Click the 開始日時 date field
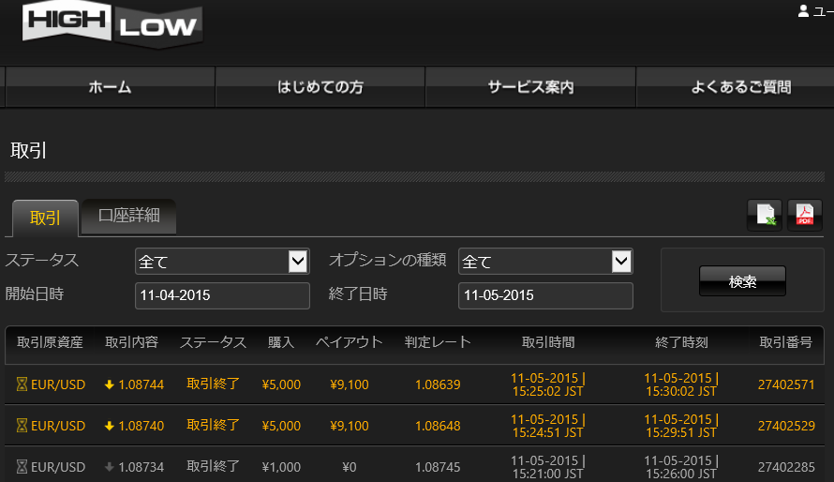 [222, 295]
